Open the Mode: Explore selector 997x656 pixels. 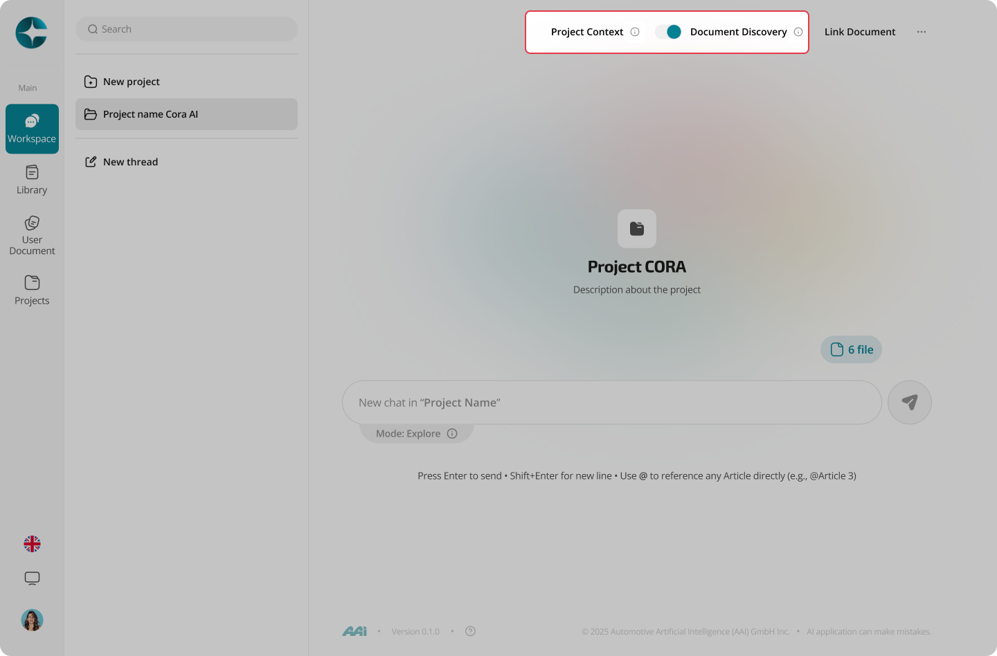click(417, 433)
